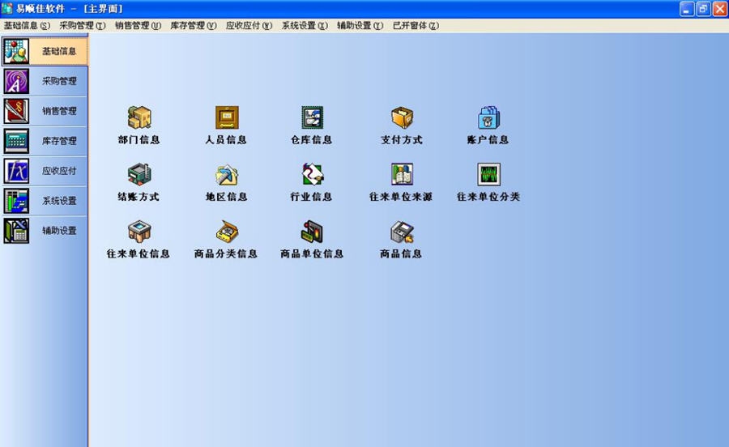Viewport: 729px width, 447px height.
Task: Open the 支付方式 box icon
Action: [402, 117]
